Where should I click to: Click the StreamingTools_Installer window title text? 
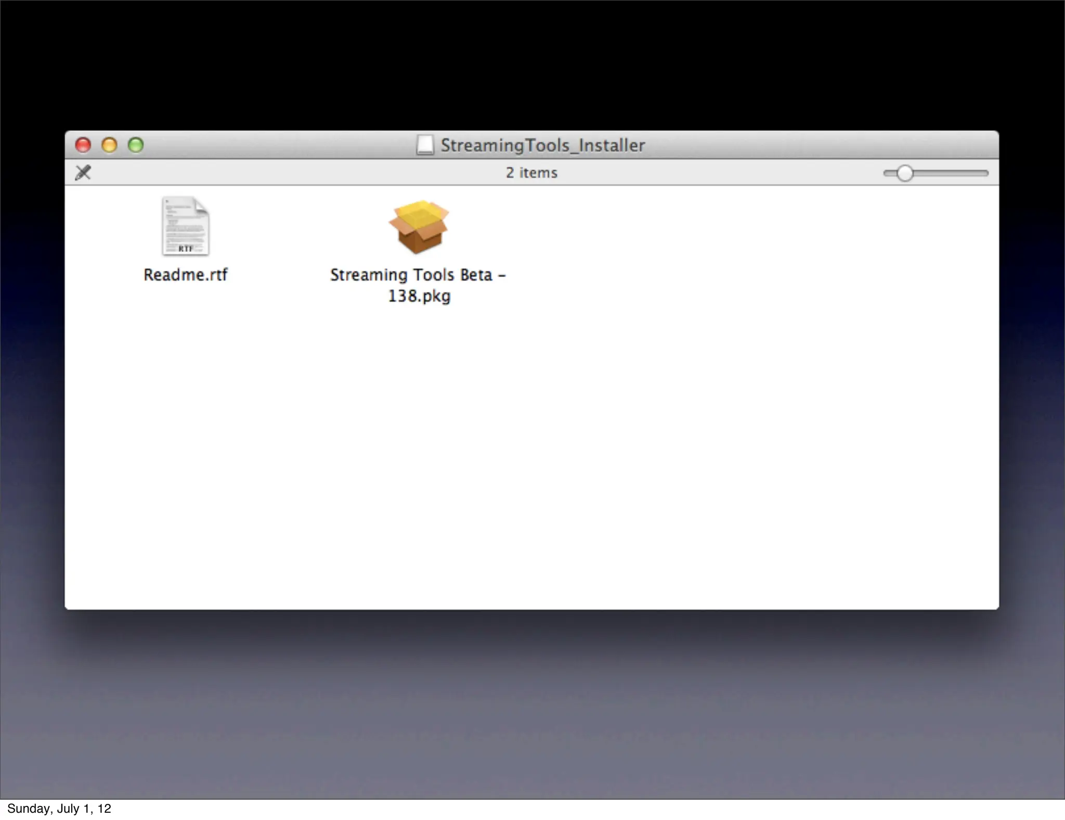click(x=542, y=145)
